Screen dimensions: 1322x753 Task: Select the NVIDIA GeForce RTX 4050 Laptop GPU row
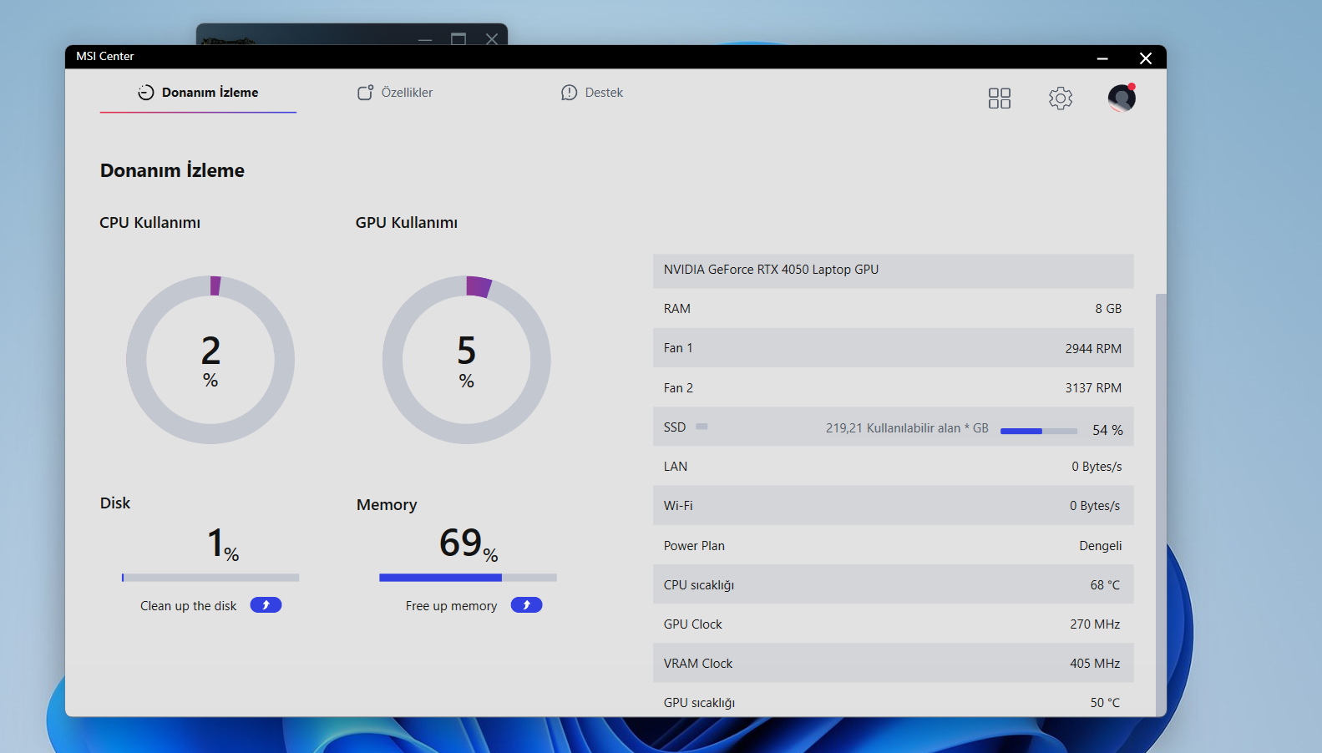pos(894,270)
